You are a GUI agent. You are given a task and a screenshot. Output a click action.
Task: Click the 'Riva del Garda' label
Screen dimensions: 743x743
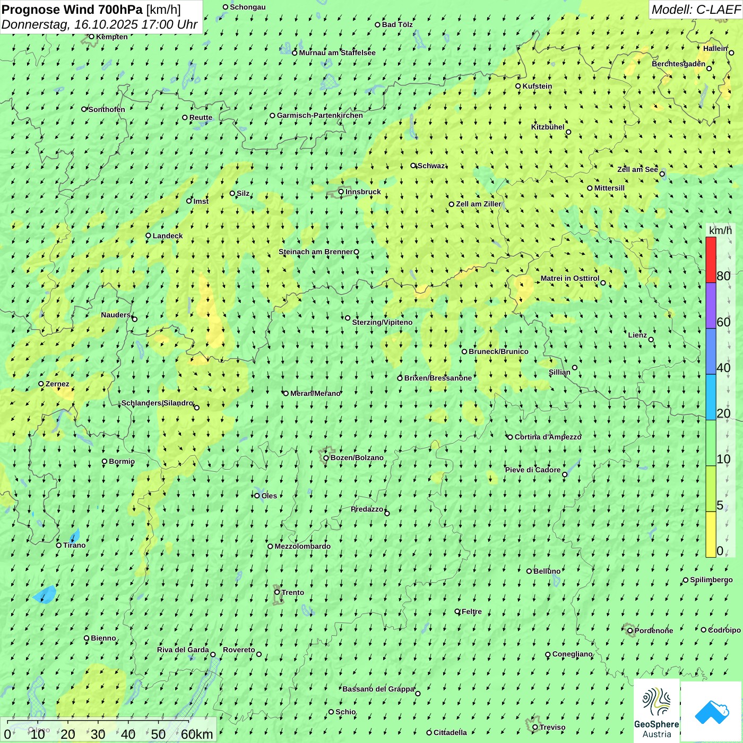pyautogui.click(x=183, y=650)
